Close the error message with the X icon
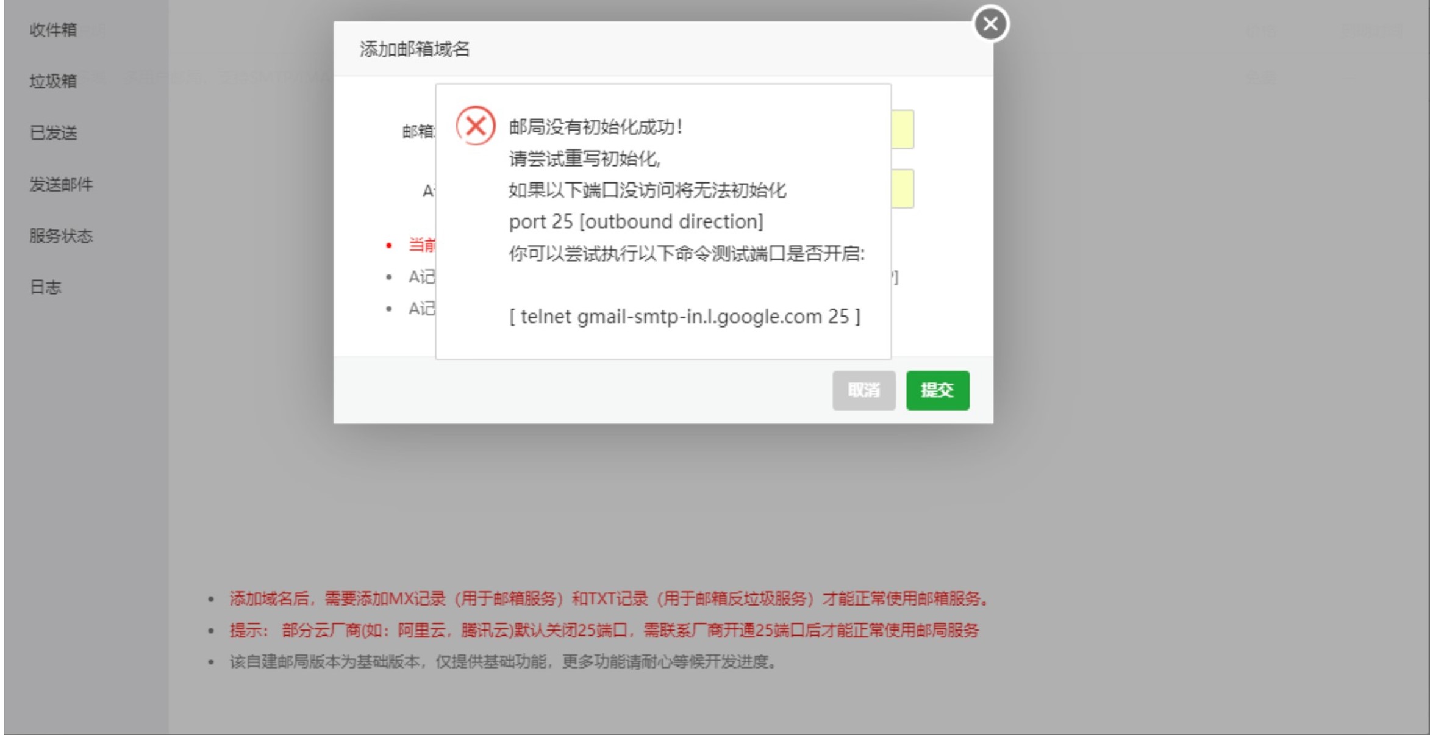 [x=990, y=24]
